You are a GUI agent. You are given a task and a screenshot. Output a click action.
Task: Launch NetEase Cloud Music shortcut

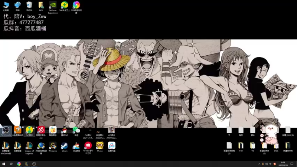[x=41, y=132]
